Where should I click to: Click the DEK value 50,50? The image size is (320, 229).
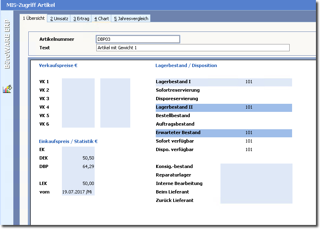click(x=88, y=158)
